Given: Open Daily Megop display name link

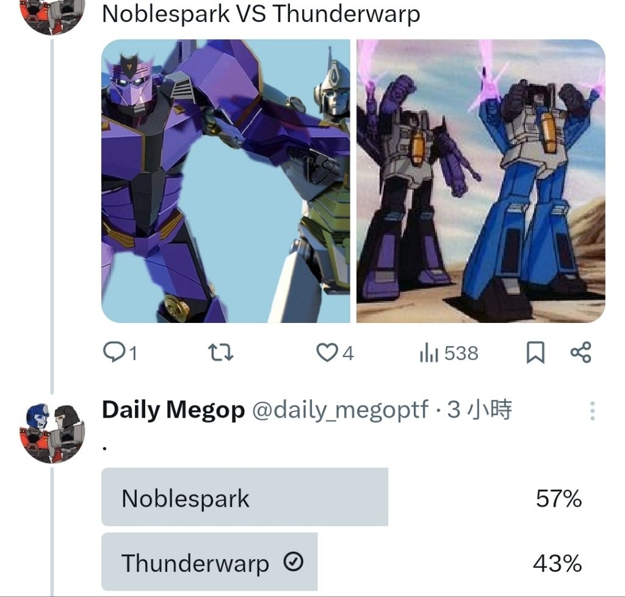Looking at the screenshot, I should [173, 410].
